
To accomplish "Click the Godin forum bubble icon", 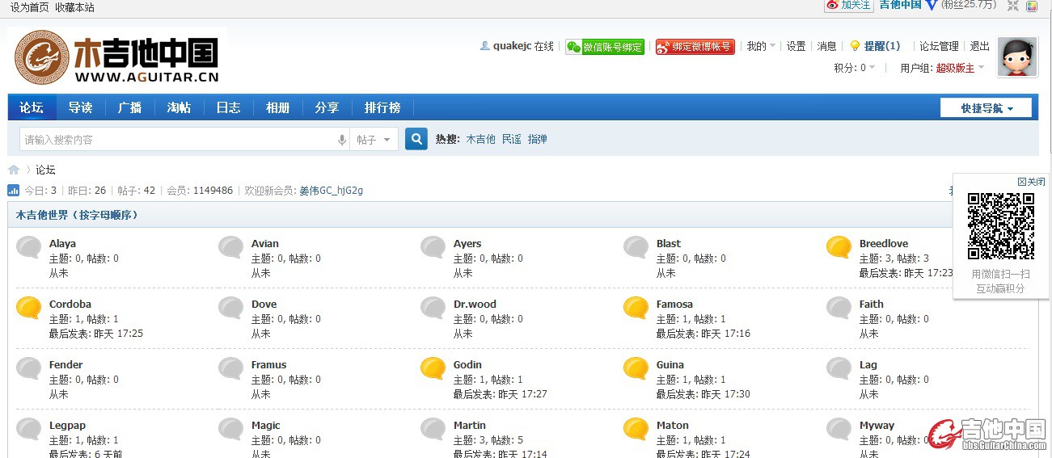I will (433, 368).
